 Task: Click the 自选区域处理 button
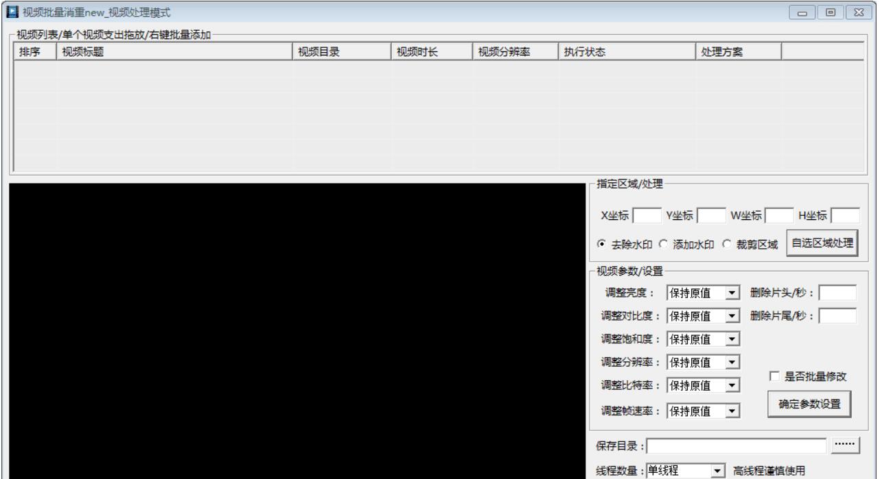822,242
